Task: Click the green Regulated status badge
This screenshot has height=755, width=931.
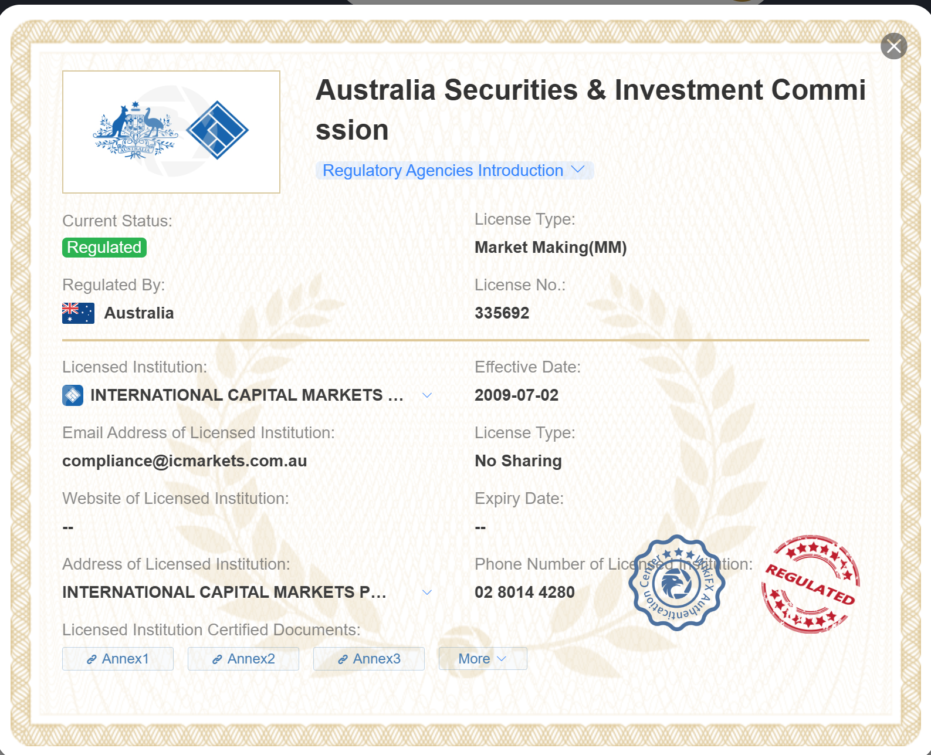Action: [x=104, y=248]
